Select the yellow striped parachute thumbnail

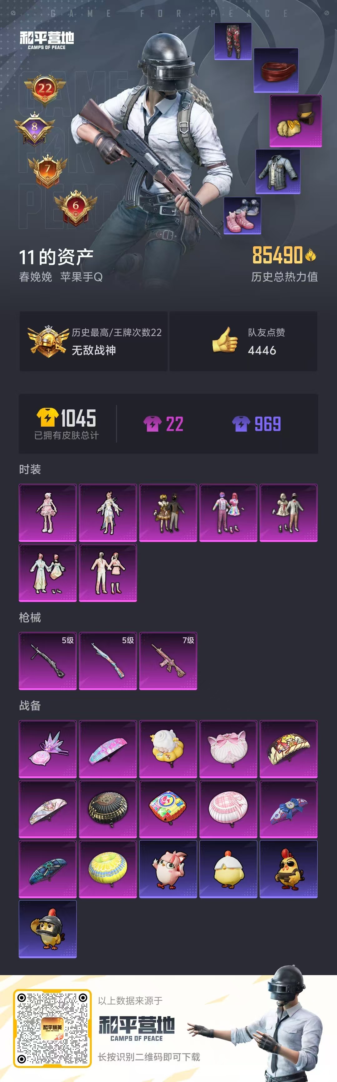coord(108,869)
